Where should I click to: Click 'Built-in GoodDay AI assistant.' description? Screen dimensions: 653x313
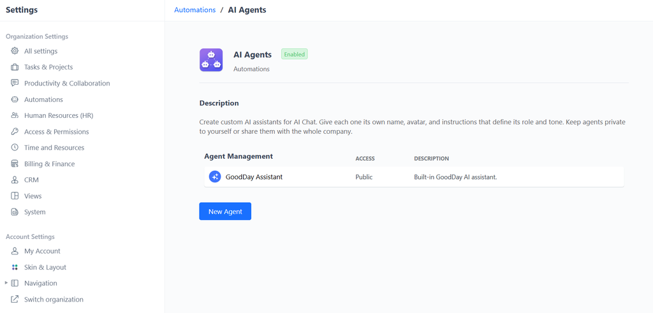click(455, 177)
